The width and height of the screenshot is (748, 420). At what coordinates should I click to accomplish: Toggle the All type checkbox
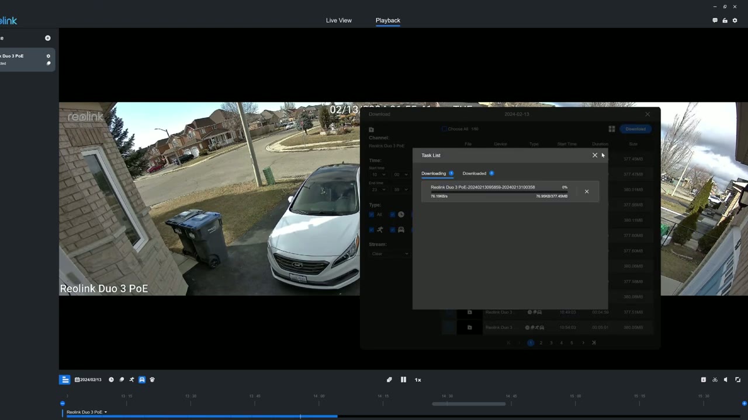click(x=372, y=215)
